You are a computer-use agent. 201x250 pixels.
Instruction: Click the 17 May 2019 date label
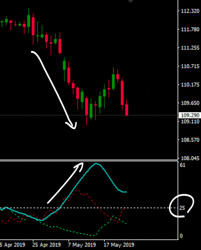click(119, 245)
